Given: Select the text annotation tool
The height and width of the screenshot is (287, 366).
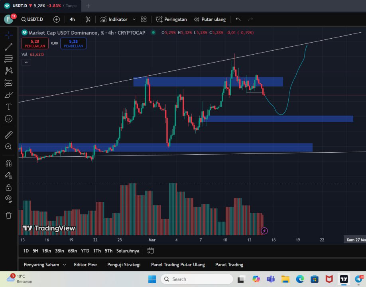Looking at the screenshot, I should [x=9, y=107].
